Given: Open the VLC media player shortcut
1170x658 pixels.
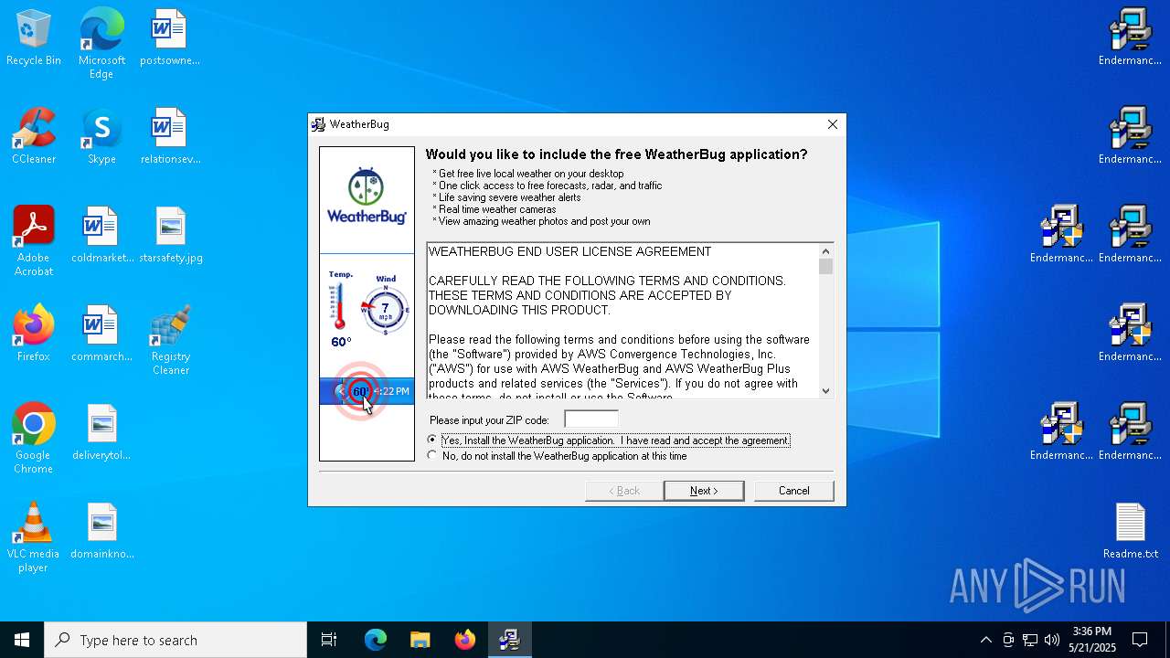Looking at the screenshot, I should pos(33,538).
